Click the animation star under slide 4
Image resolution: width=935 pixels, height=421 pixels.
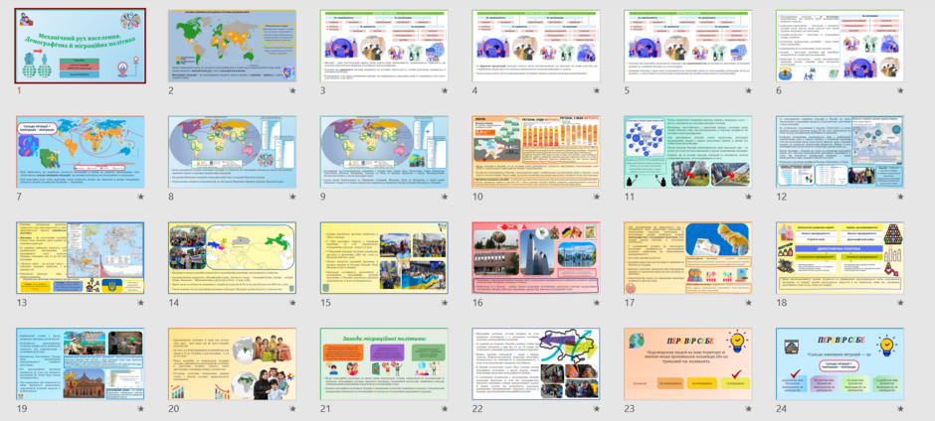(x=597, y=90)
